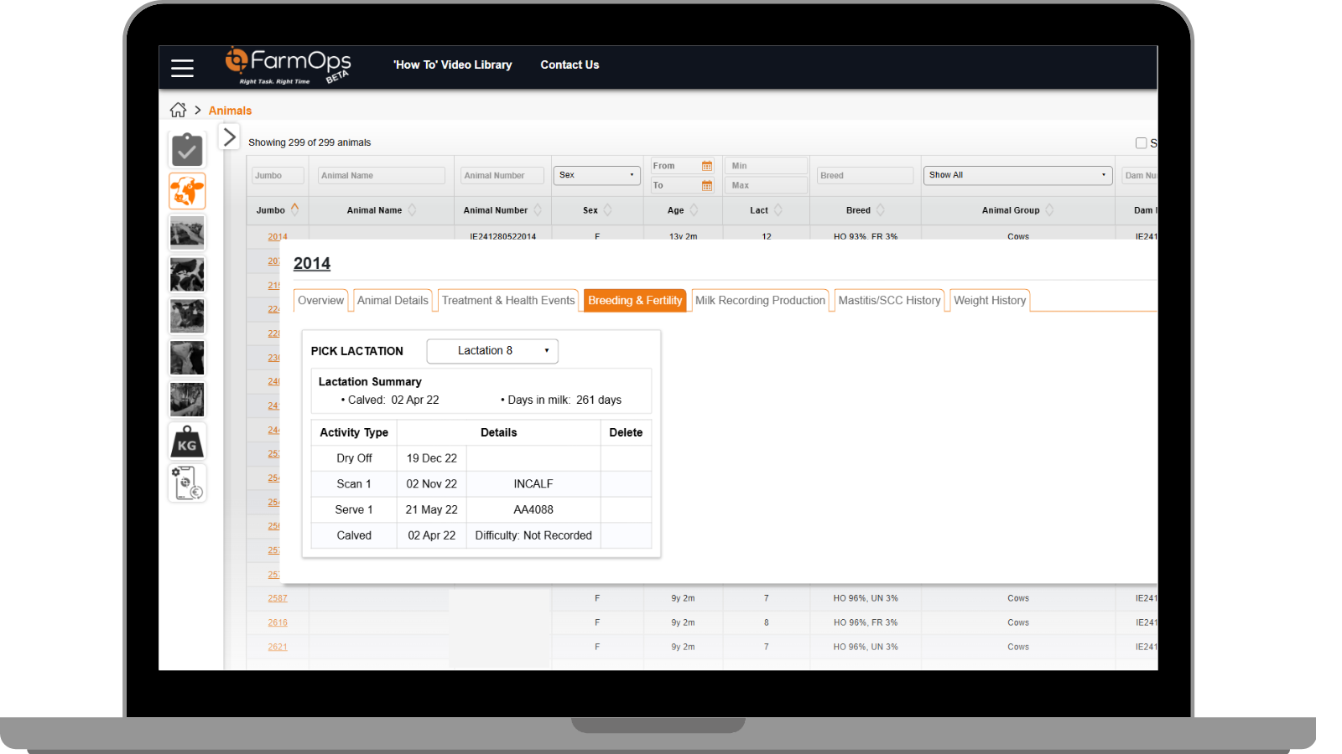1342x754 pixels.
Task: Select the orange cow Animals icon
Action: click(x=187, y=191)
